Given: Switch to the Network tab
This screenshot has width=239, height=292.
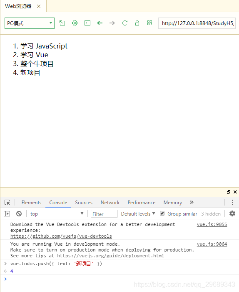Looking at the screenshot, I should [110, 203].
